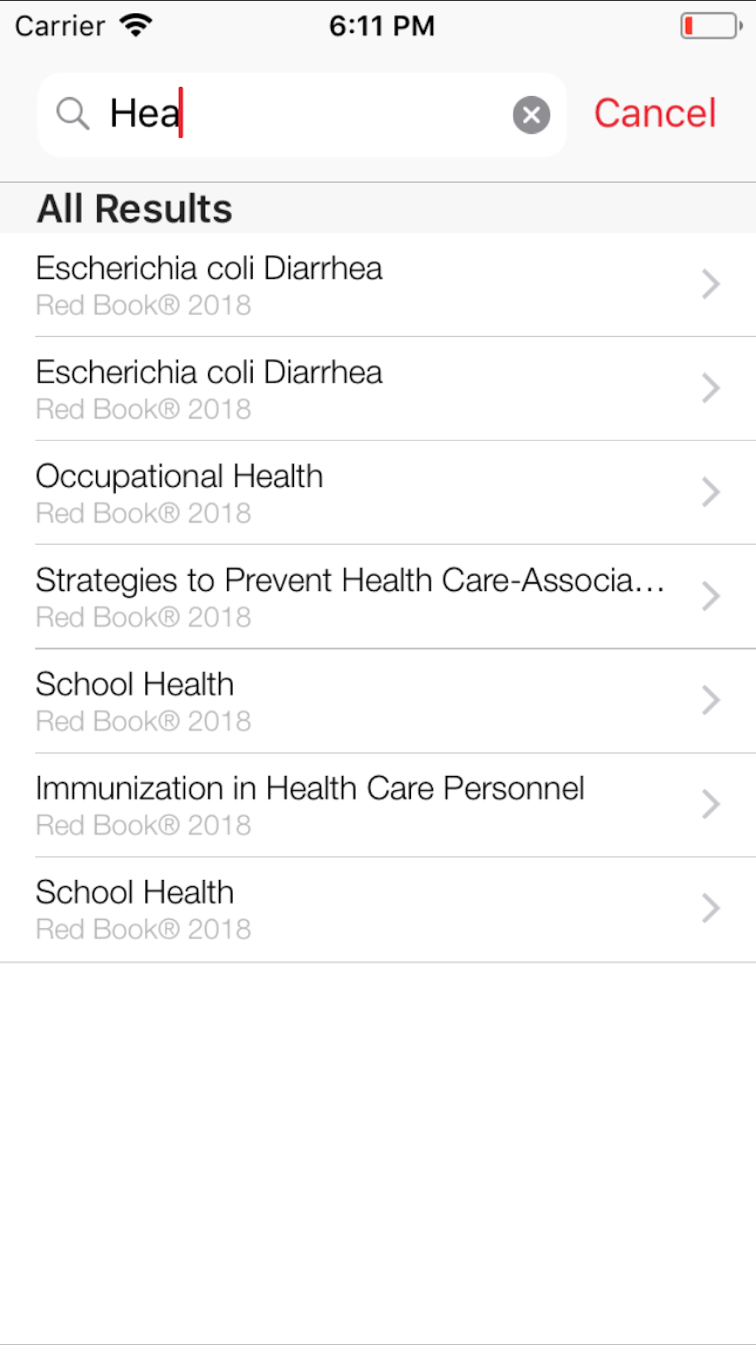Tap the 6:11 PM status bar clock

(x=382, y=26)
